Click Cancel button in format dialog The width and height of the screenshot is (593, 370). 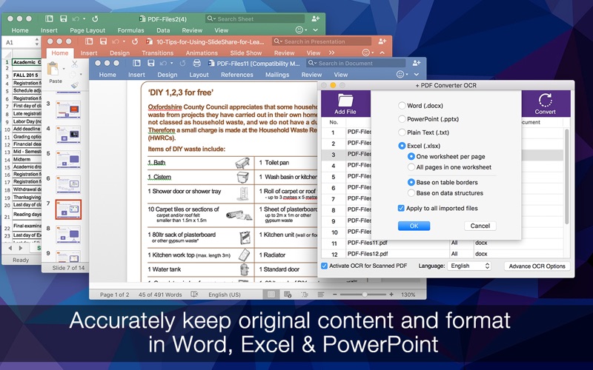pos(480,226)
